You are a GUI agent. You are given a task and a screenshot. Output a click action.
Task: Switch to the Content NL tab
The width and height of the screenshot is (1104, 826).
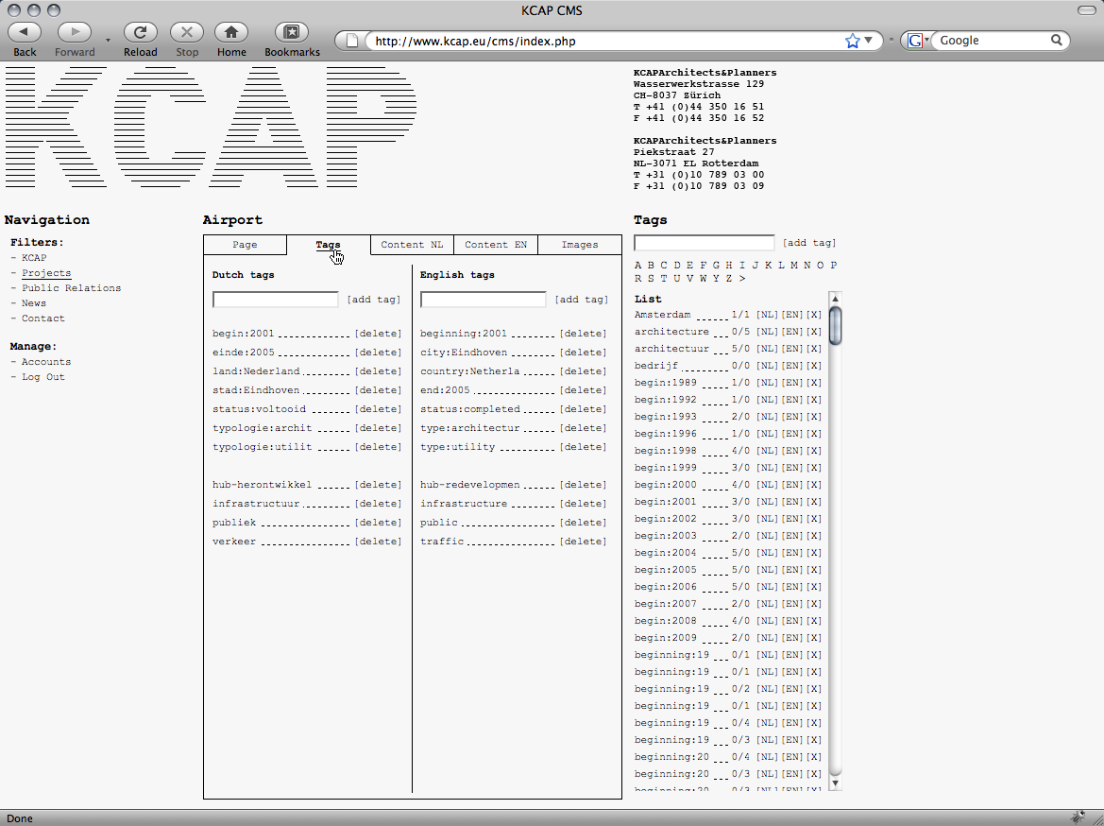pyautogui.click(x=412, y=245)
